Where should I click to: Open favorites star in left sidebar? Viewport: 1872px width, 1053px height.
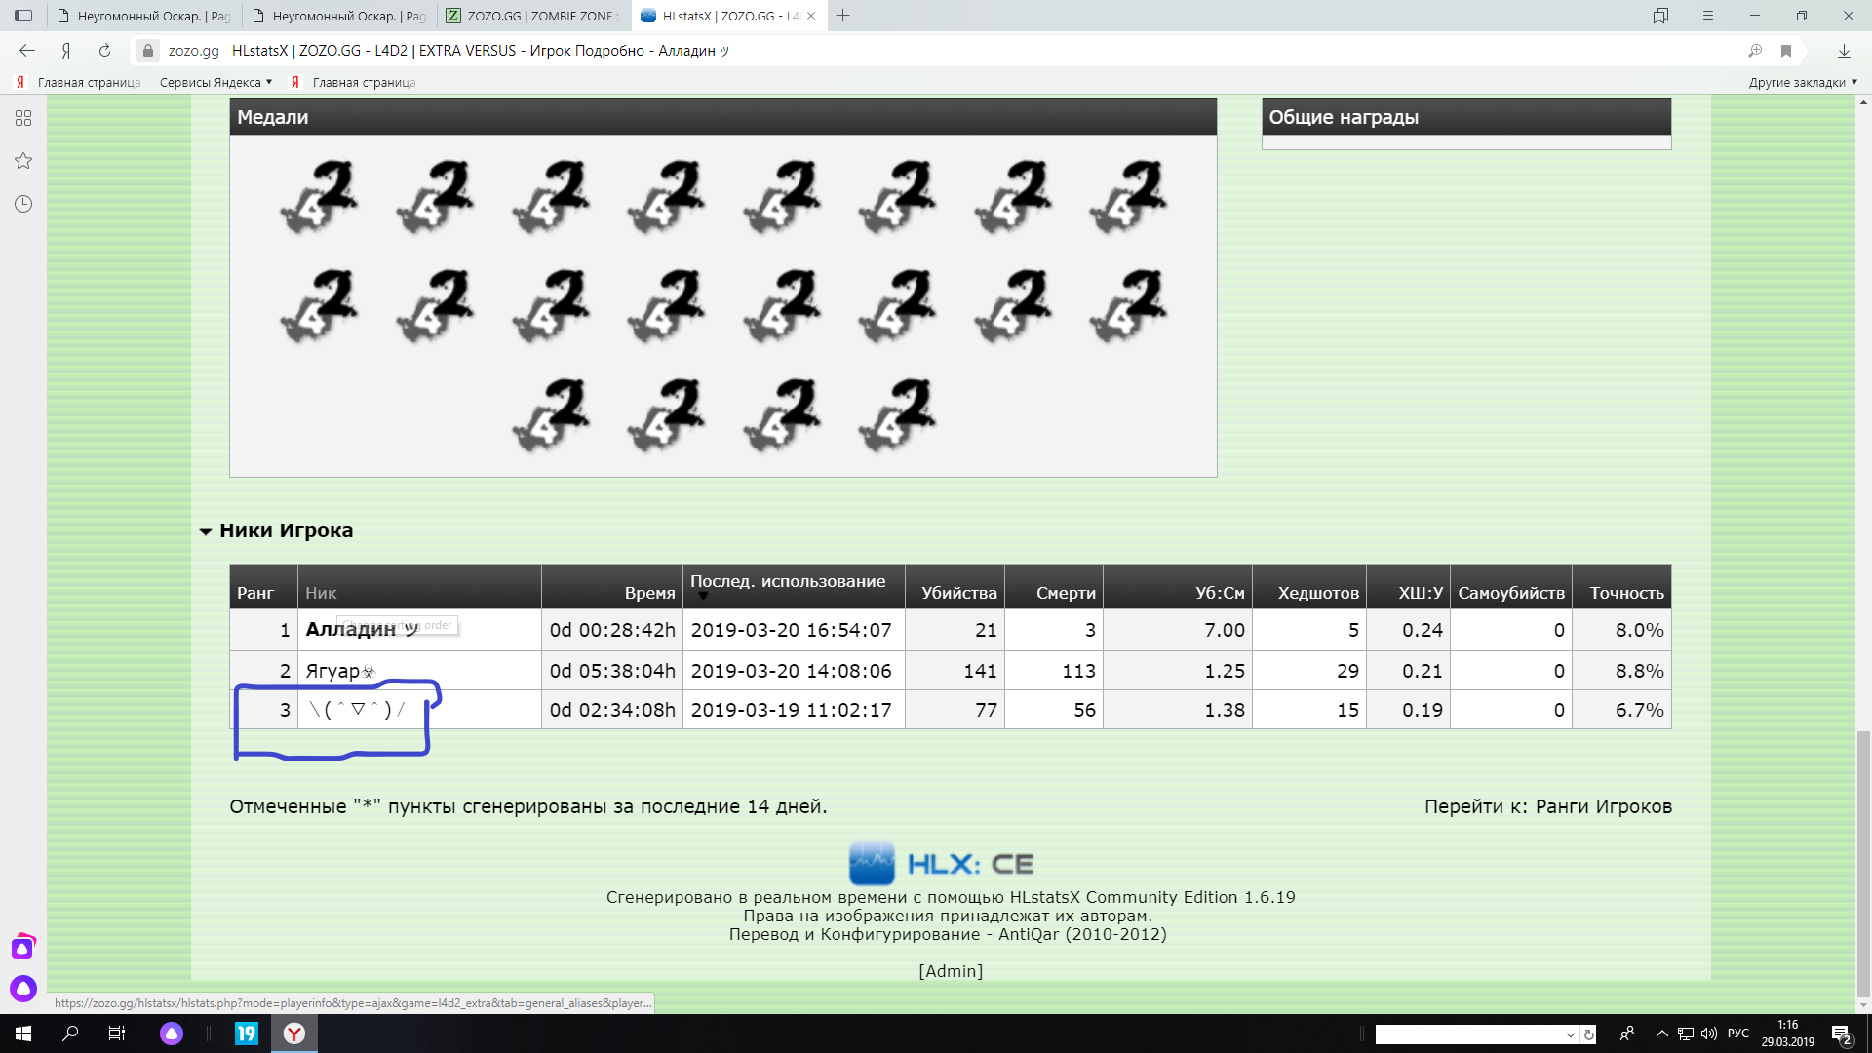click(x=23, y=161)
